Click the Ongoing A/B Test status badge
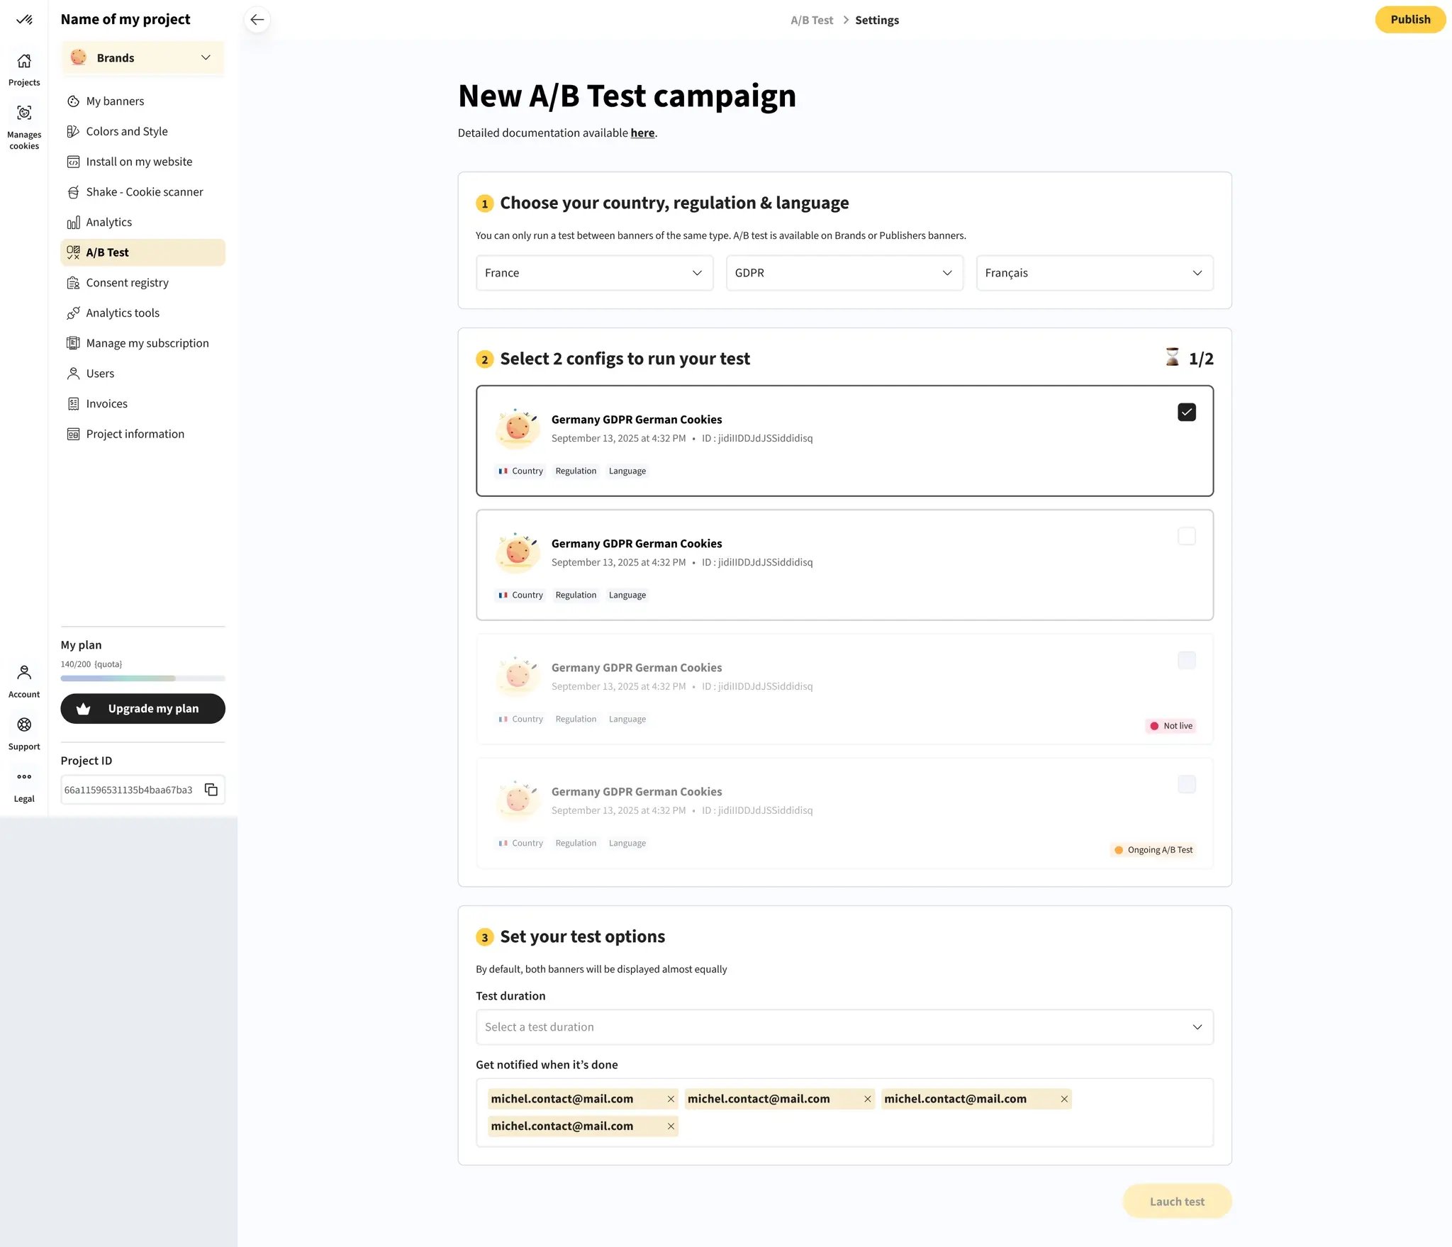The image size is (1452, 1247). [x=1153, y=850]
